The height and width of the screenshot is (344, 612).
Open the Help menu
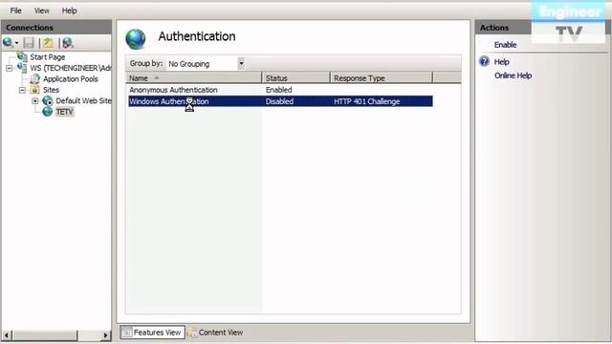point(69,11)
